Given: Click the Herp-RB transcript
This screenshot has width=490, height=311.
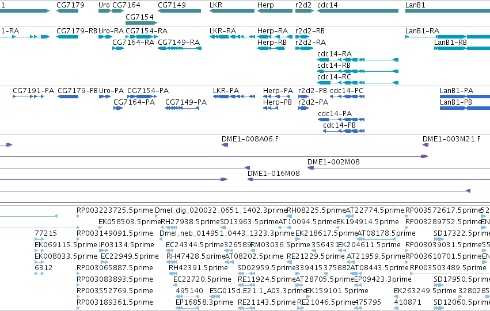Looking at the screenshot, I should pos(271,48).
